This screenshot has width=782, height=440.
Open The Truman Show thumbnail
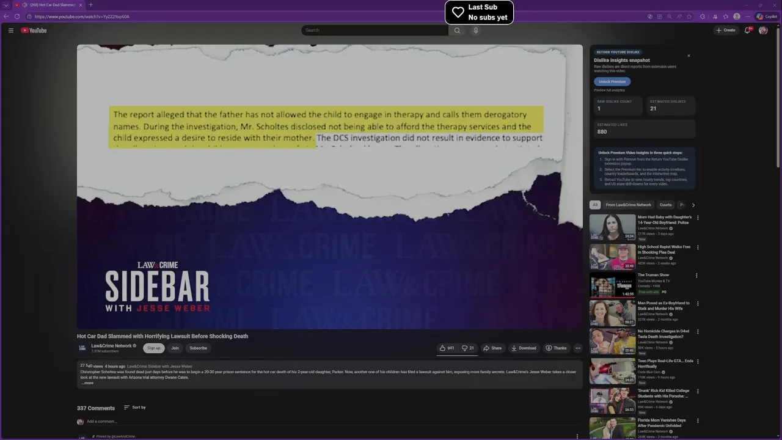(612, 285)
